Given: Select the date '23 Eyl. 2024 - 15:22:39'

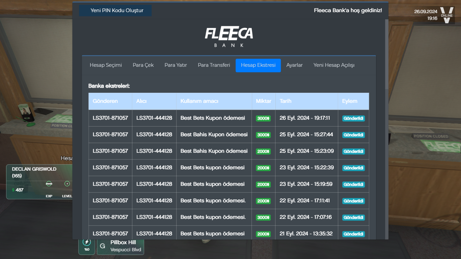Looking at the screenshot, I should coord(307,168).
